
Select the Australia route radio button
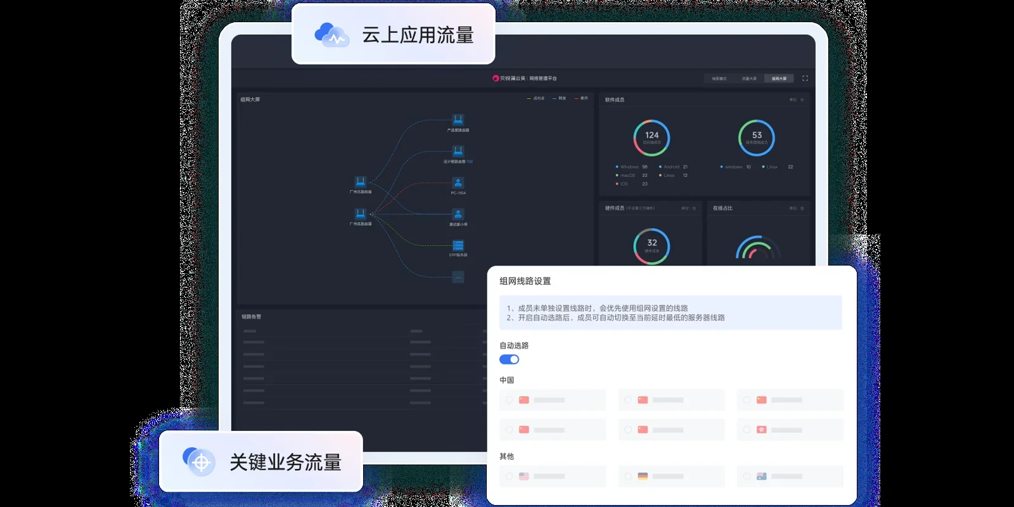click(747, 476)
